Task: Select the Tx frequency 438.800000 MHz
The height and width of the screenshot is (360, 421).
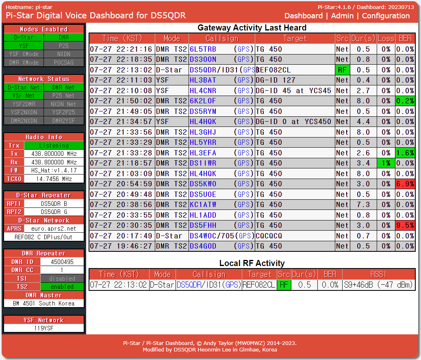Action: 54,154
